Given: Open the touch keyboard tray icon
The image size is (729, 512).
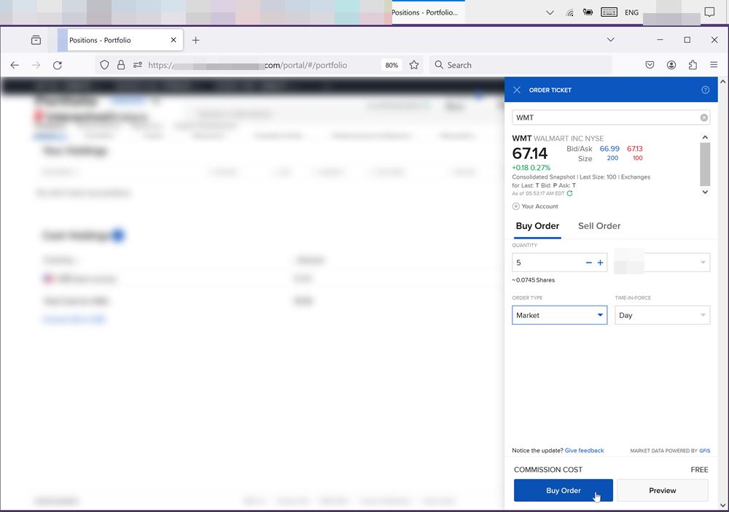Looking at the screenshot, I should coord(609,12).
